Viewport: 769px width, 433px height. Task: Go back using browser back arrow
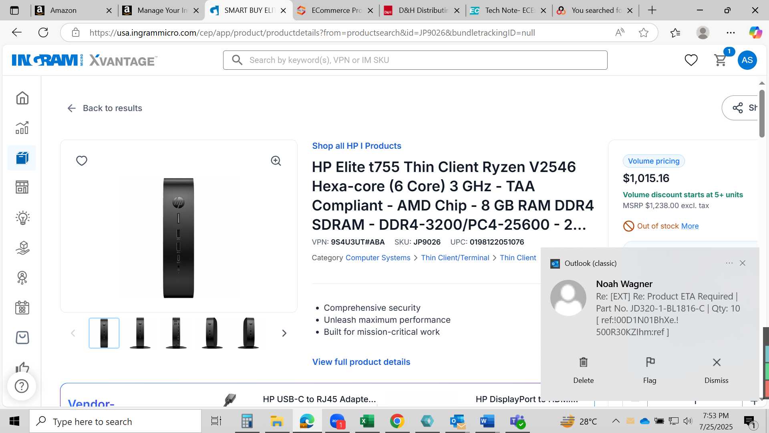point(16,32)
